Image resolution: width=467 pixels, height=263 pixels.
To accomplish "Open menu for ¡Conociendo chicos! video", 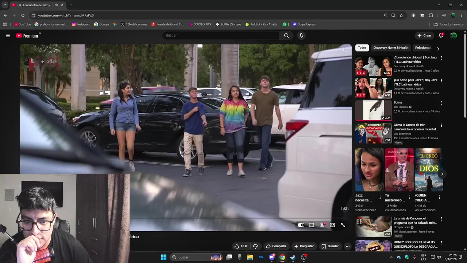I will pyautogui.click(x=441, y=58).
